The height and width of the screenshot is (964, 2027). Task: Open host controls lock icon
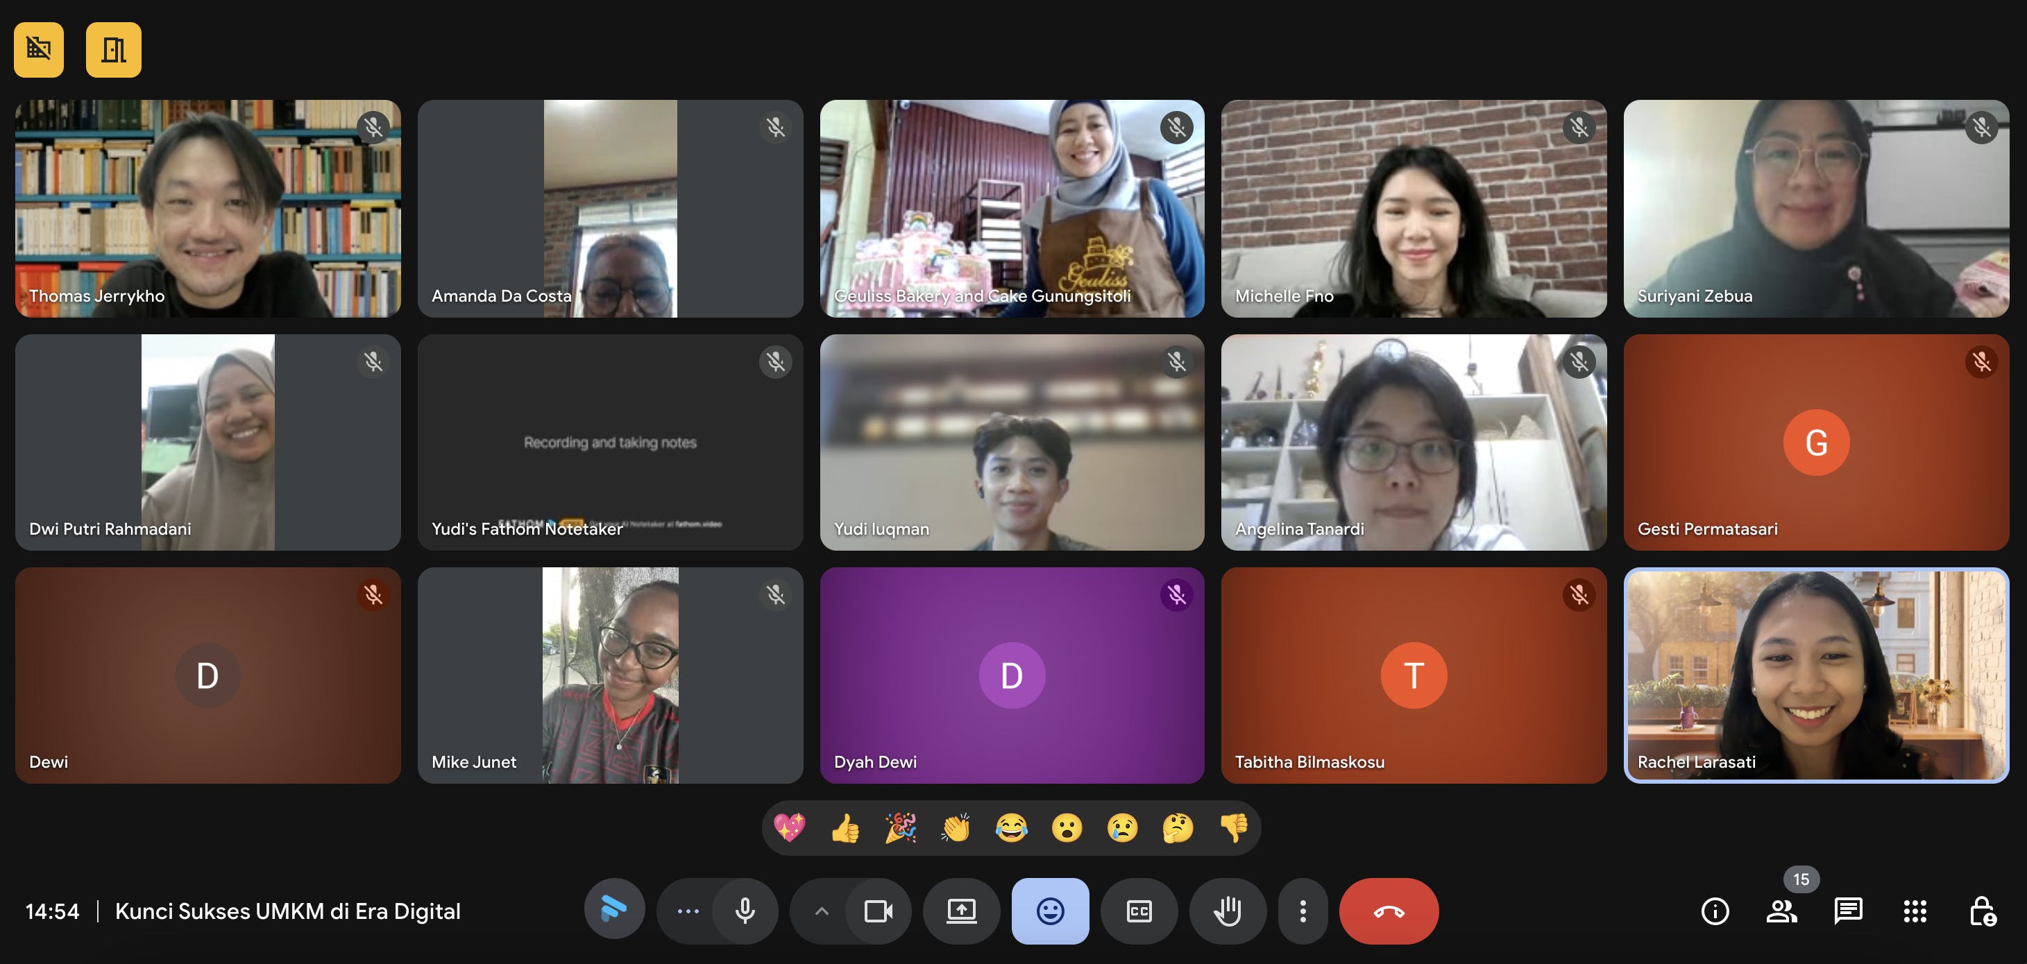coord(1981,911)
